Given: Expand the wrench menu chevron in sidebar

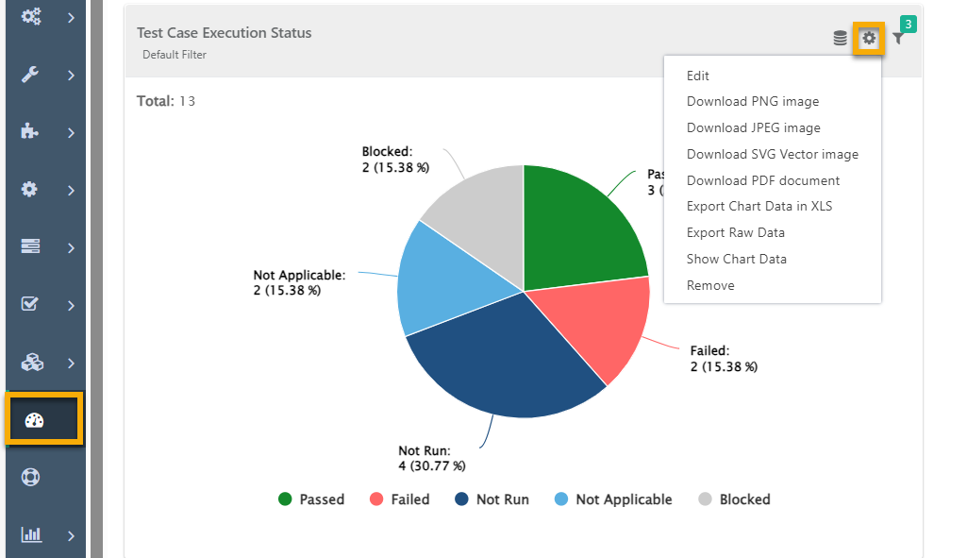Looking at the screenshot, I should click(x=71, y=76).
